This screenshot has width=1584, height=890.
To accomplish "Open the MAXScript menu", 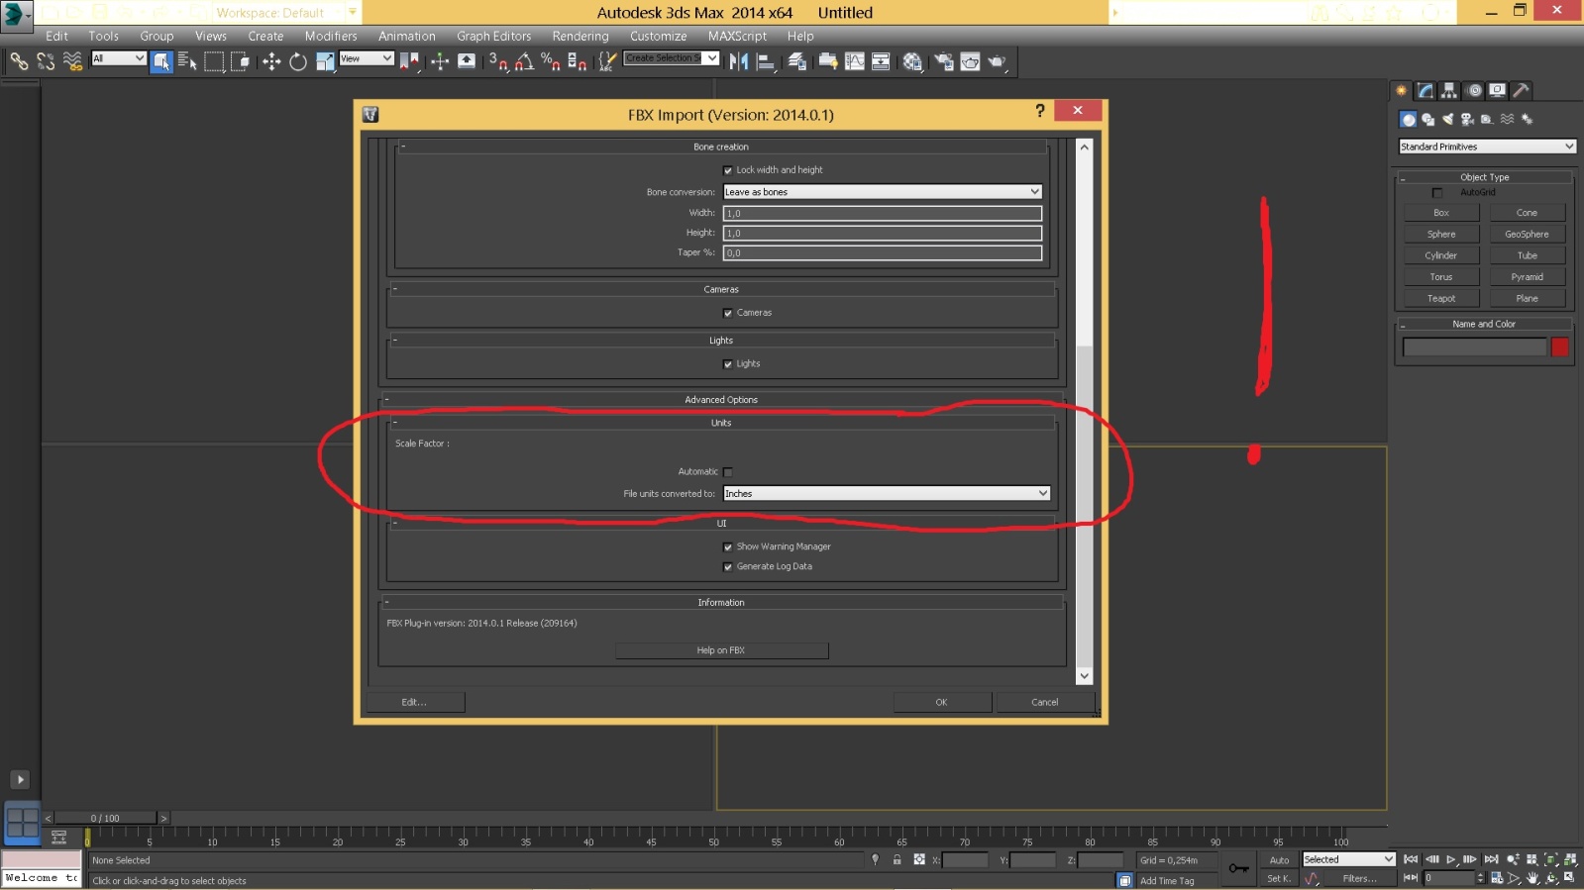I will pyautogui.click(x=737, y=36).
